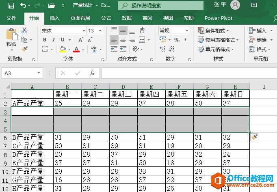This screenshot has height=192, width=277.
Task: Click the search box 操作说明搜索
Action: coord(161,5)
